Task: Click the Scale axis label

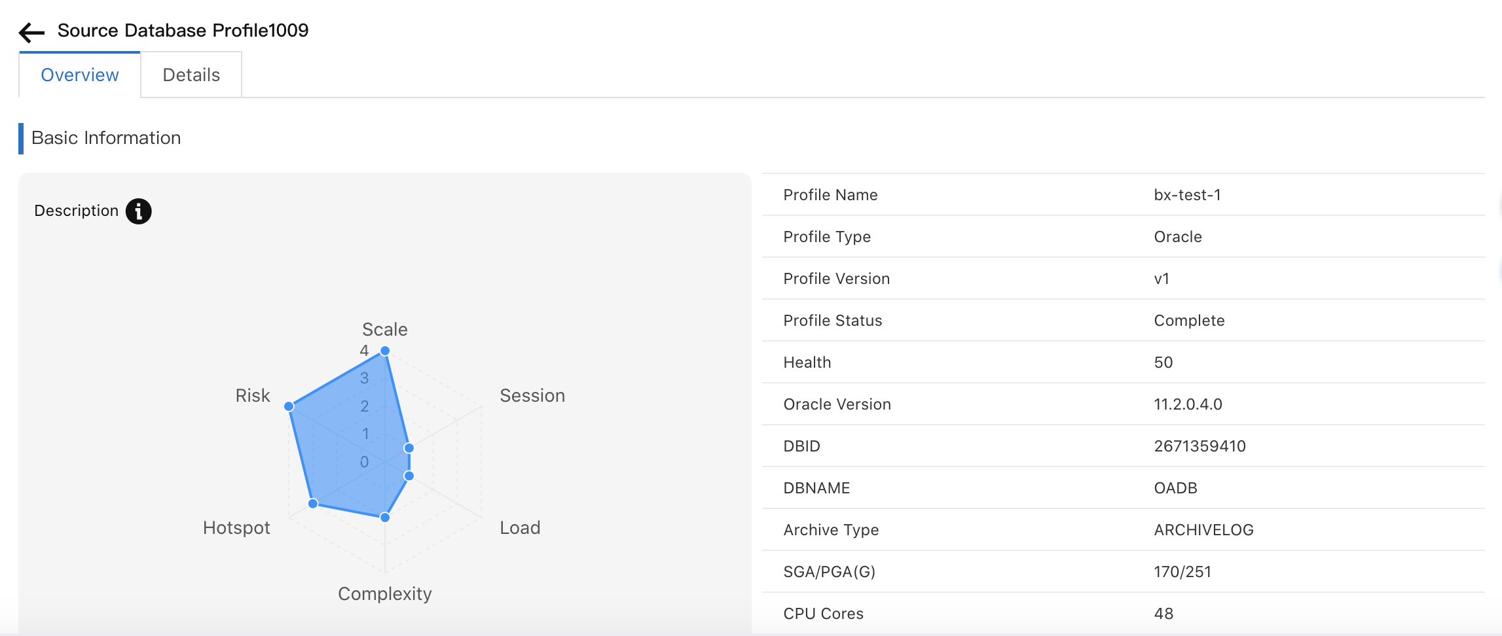Action: (x=385, y=329)
